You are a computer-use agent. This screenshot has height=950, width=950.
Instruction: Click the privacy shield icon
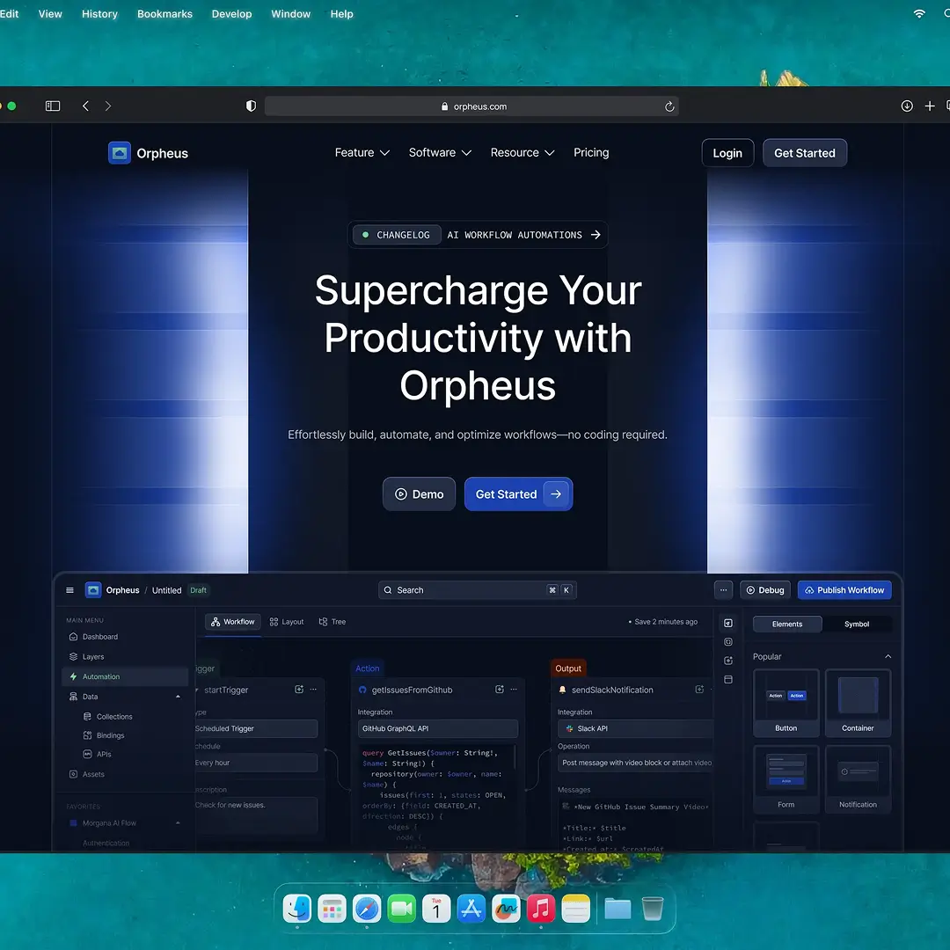(x=251, y=106)
